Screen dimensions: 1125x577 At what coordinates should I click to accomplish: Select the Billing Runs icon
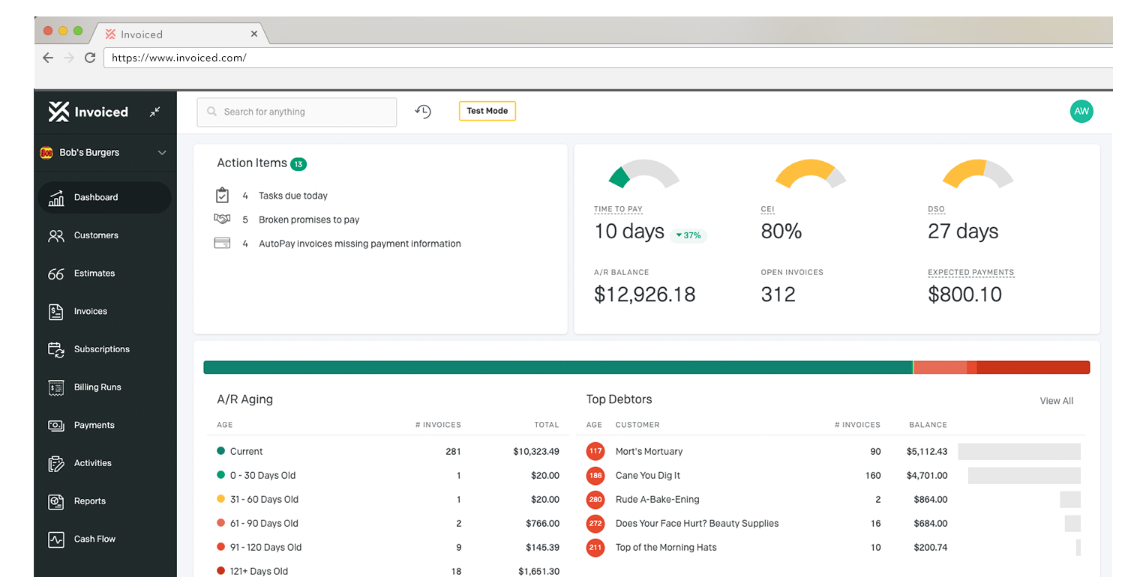point(56,387)
